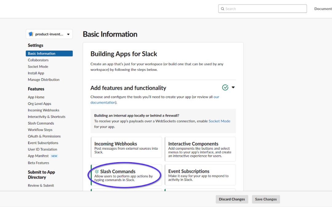Screen dimensions: 332x207
Task: Focus the Search input field
Action: (x=264, y=9)
